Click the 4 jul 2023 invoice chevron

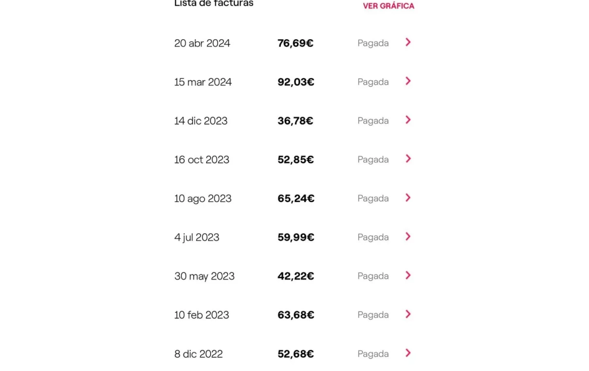(408, 237)
